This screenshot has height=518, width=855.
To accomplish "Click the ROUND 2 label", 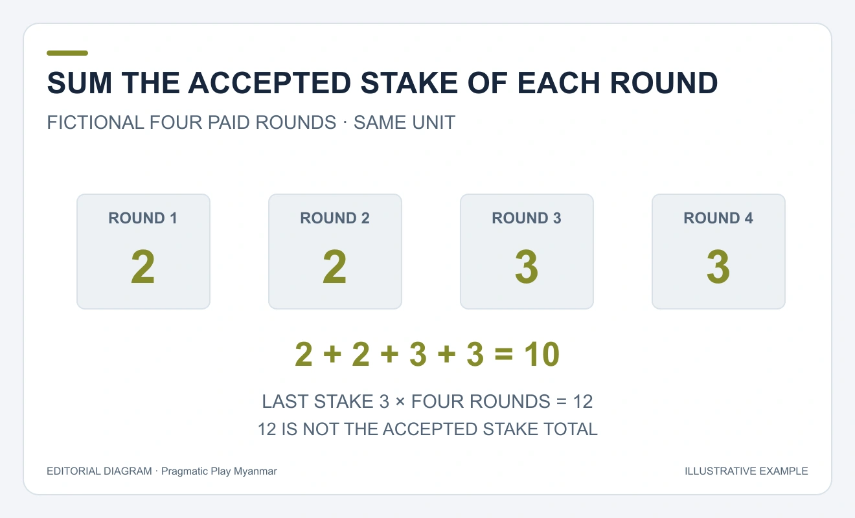I will click(x=335, y=218).
